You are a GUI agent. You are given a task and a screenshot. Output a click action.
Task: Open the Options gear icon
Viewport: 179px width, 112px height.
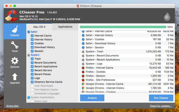tap(15, 61)
